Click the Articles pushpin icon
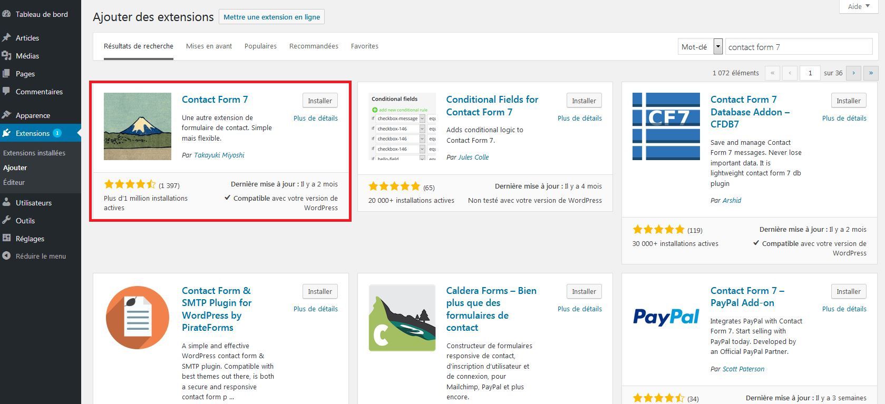The image size is (885, 404). 6,38
